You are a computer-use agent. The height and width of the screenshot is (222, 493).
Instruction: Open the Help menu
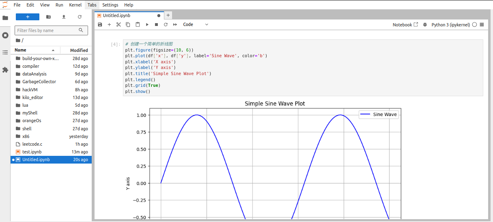[129, 5]
